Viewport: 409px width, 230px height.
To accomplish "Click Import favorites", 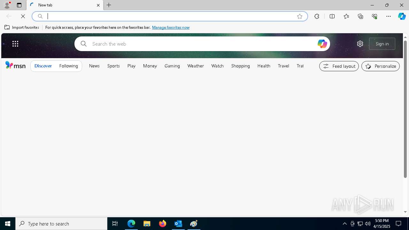I will pos(22,27).
